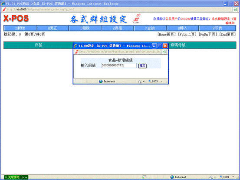Expand the popup protected mode dropdown arrow
The height and width of the screenshot is (180, 240).
click(x=144, y=82)
